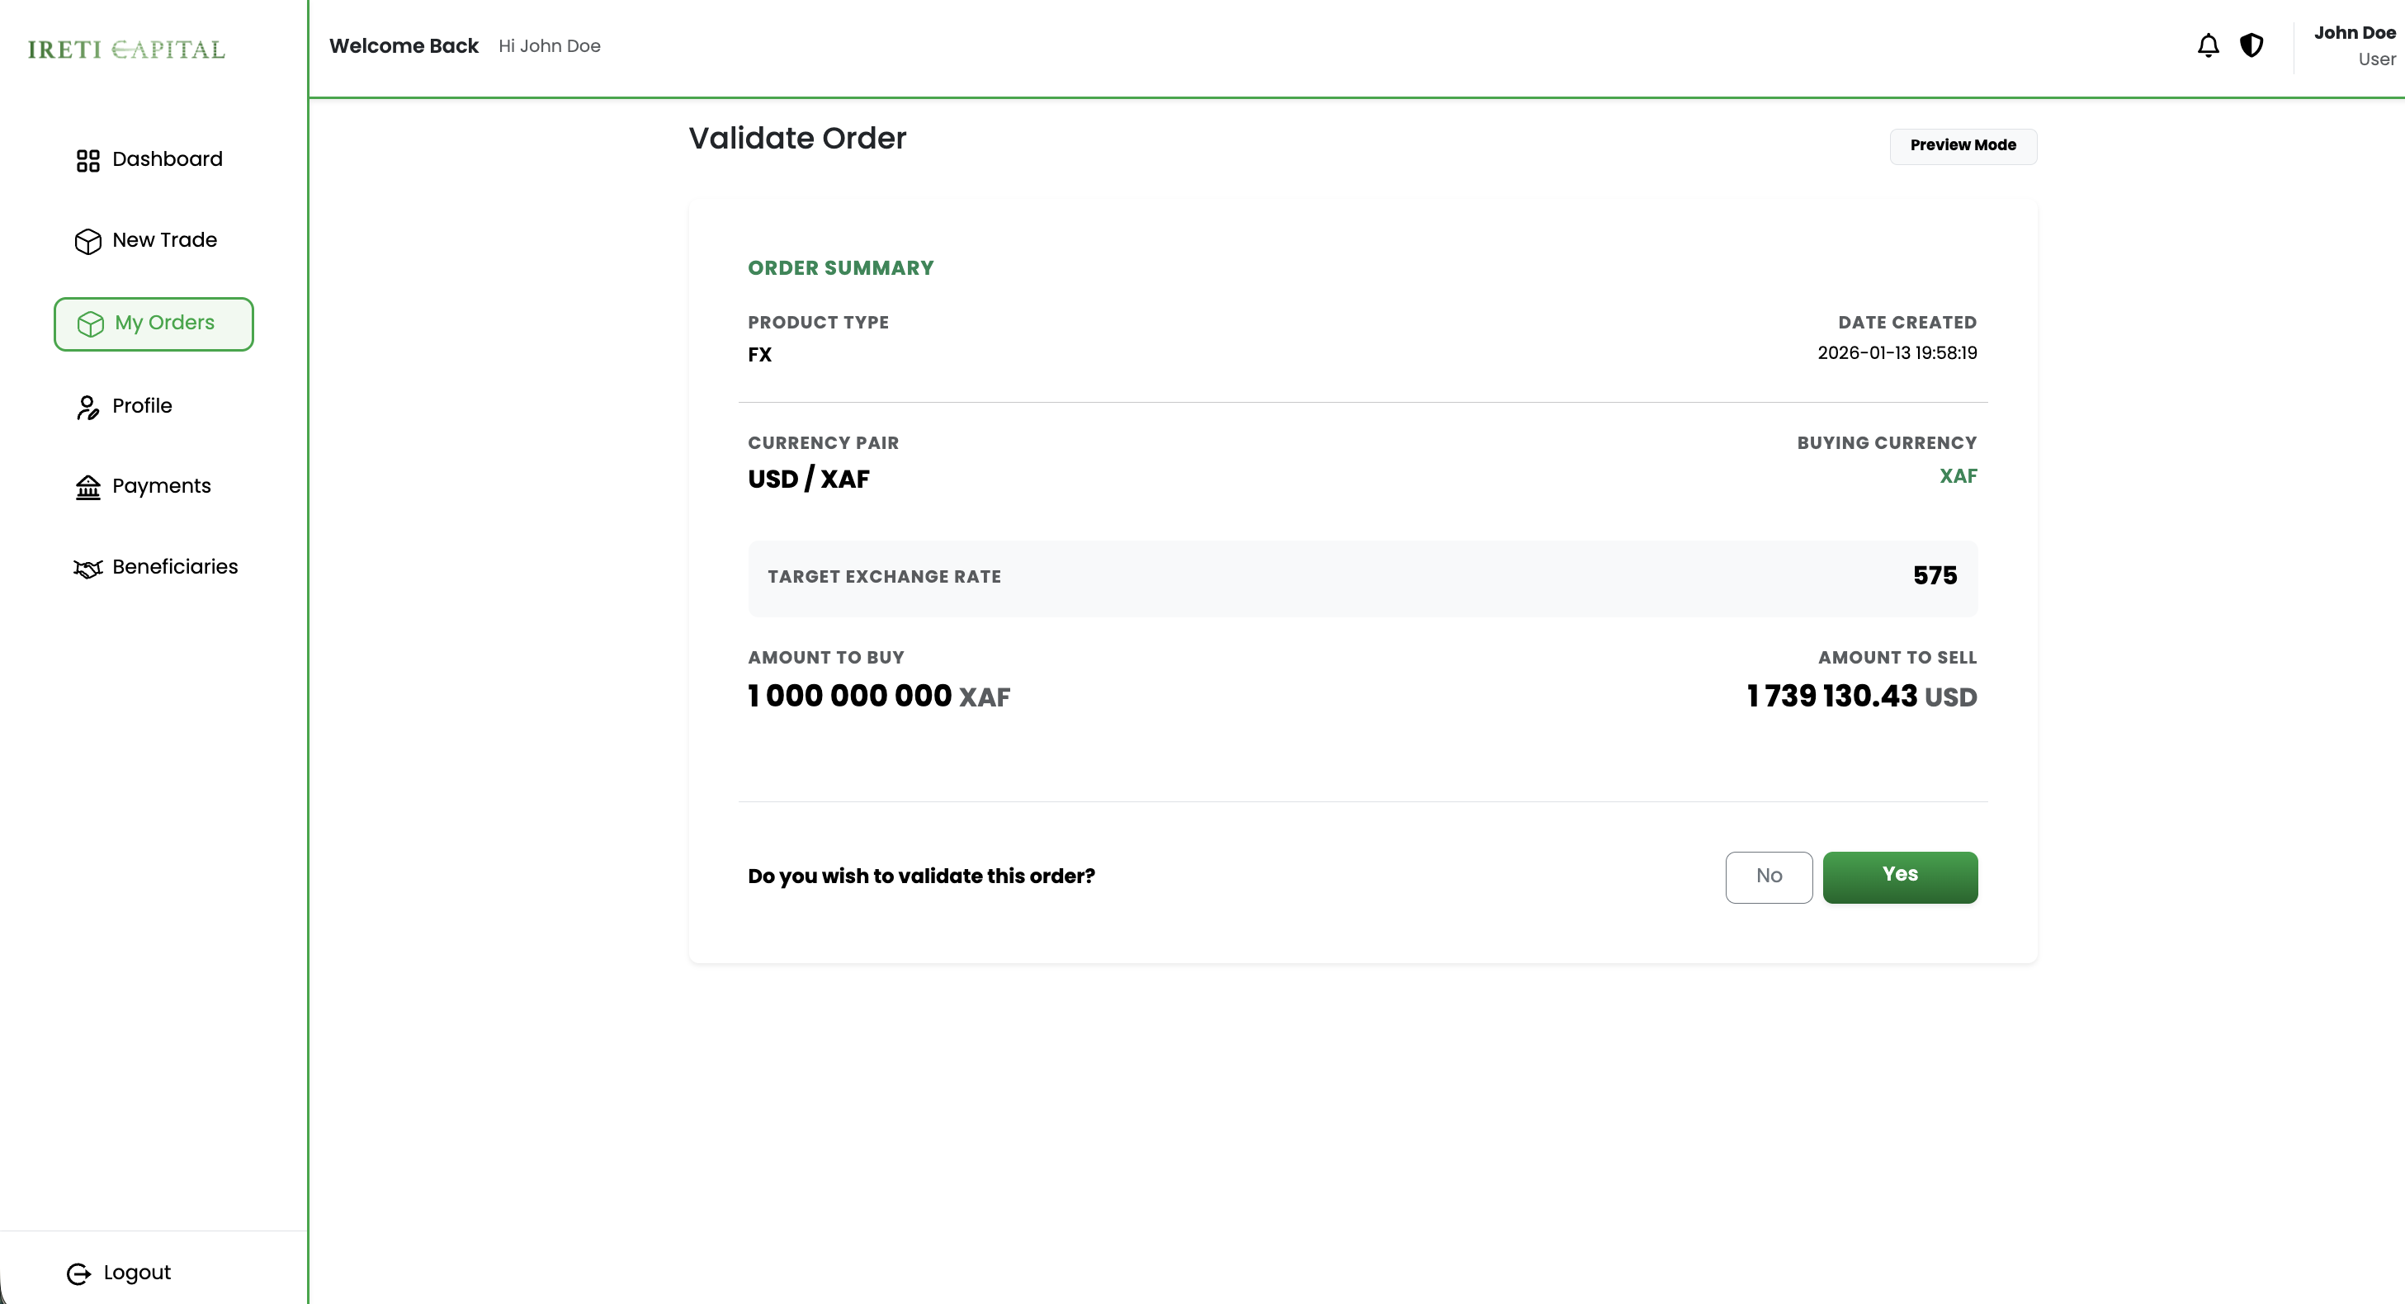This screenshot has height=1304, width=2405.
Task: Select the Profile person icon
Action: coord(87,407)
